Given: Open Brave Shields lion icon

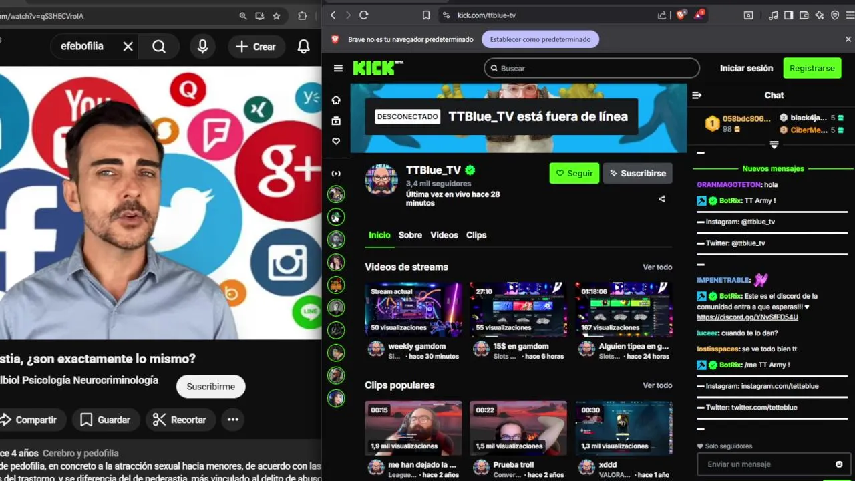Looking at the screenshot, I should [681, 15].
